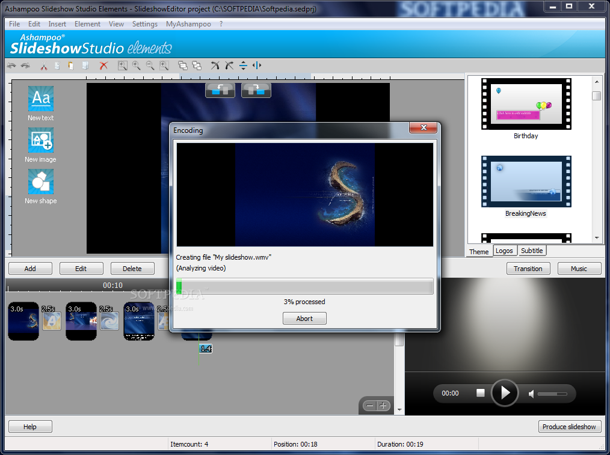Click the flip horizontal icon
The height and width of the screenshot is (455, 610).
tap(257, 66)
